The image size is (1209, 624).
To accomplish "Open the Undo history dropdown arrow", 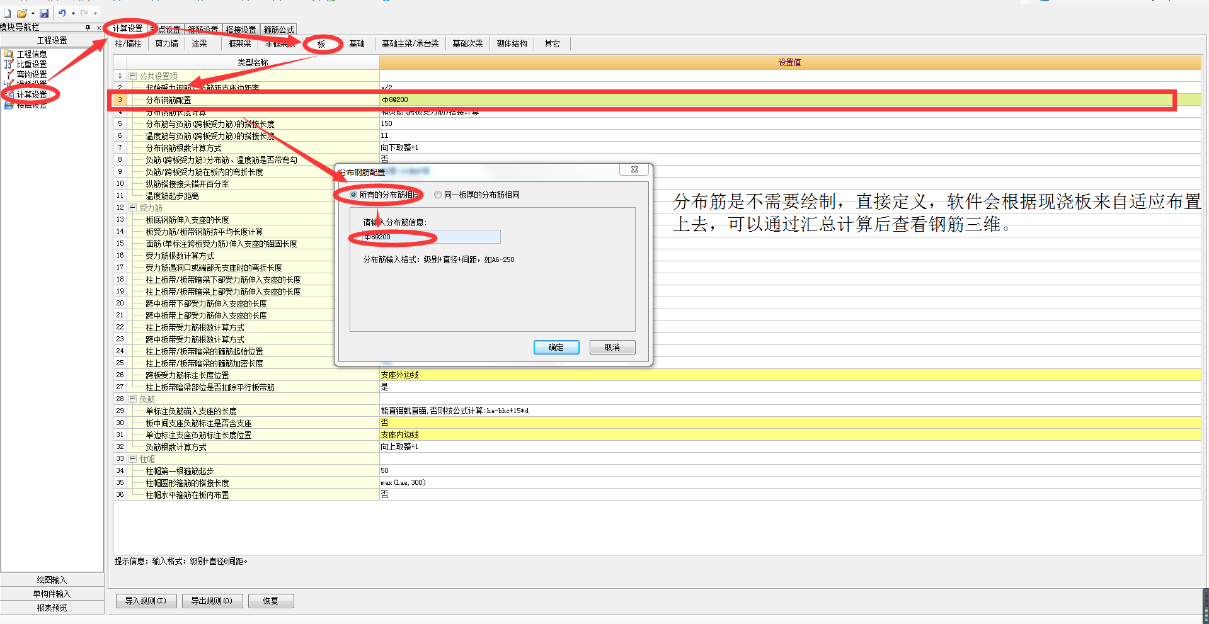I will point(73,13).
